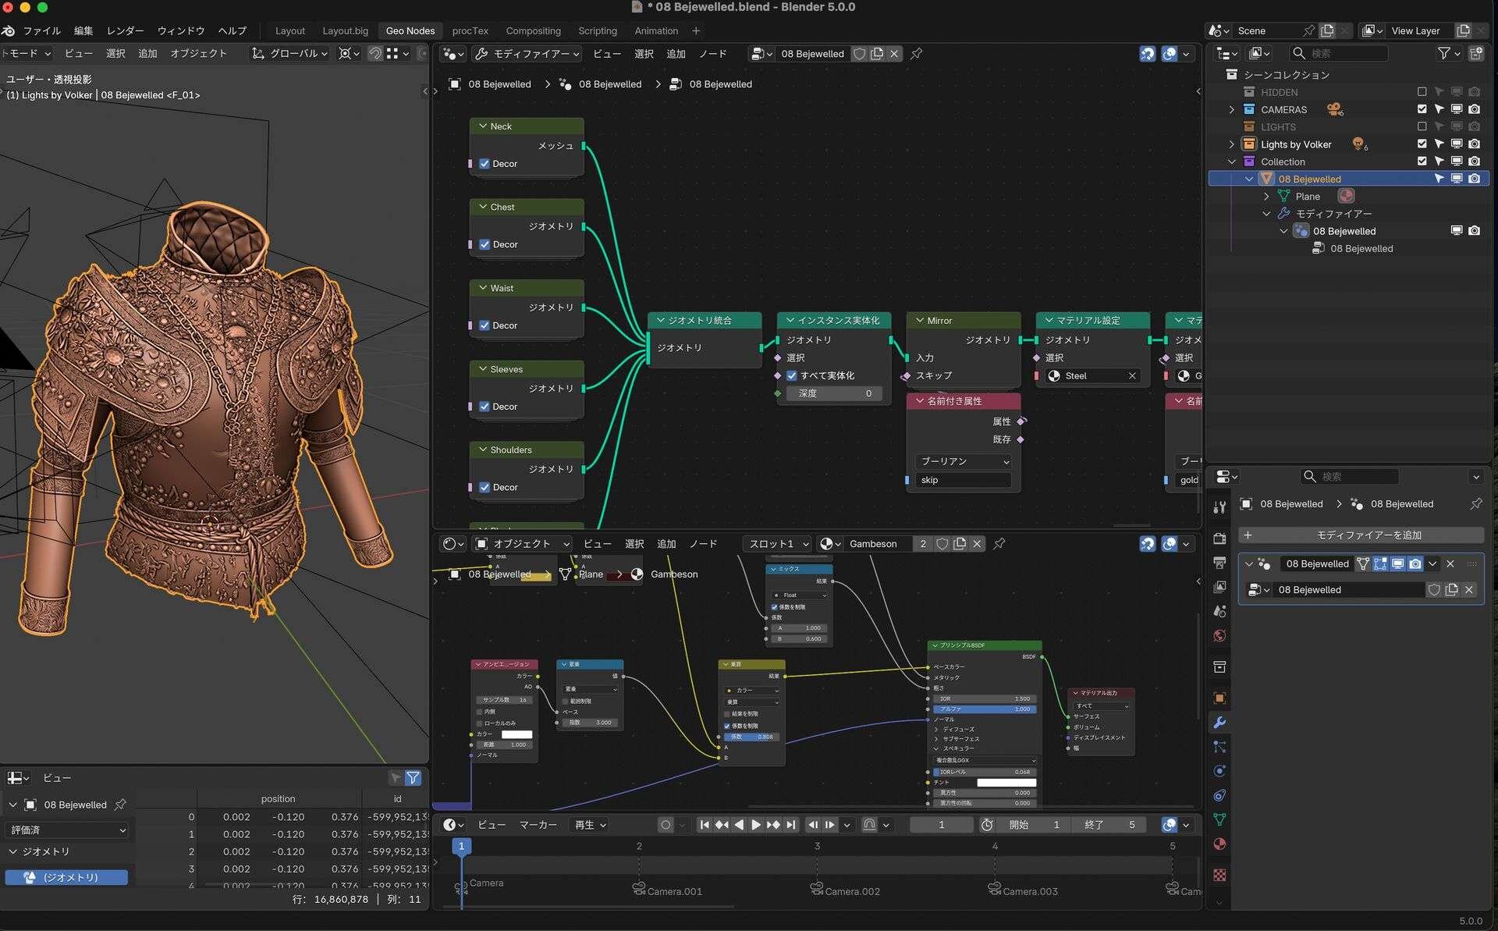Click the pin icon in geometry node editor header
Screen dimensions: 1498x931
click(917, 54)
